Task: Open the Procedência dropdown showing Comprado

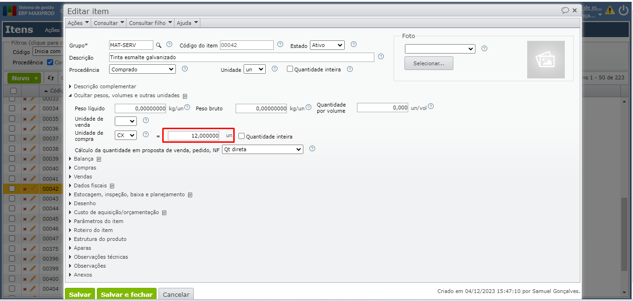Action: click(x=142, y=69)
